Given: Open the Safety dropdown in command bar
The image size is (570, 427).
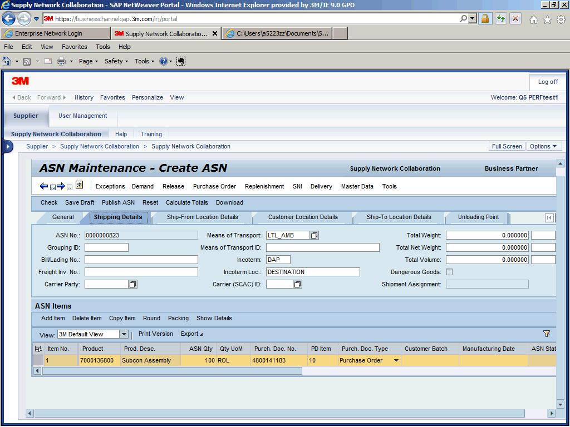Looking at the screenshot, I should tap(116, 61).
